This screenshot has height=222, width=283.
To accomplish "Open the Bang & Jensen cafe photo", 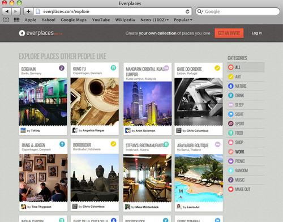I will coord(44,178).
